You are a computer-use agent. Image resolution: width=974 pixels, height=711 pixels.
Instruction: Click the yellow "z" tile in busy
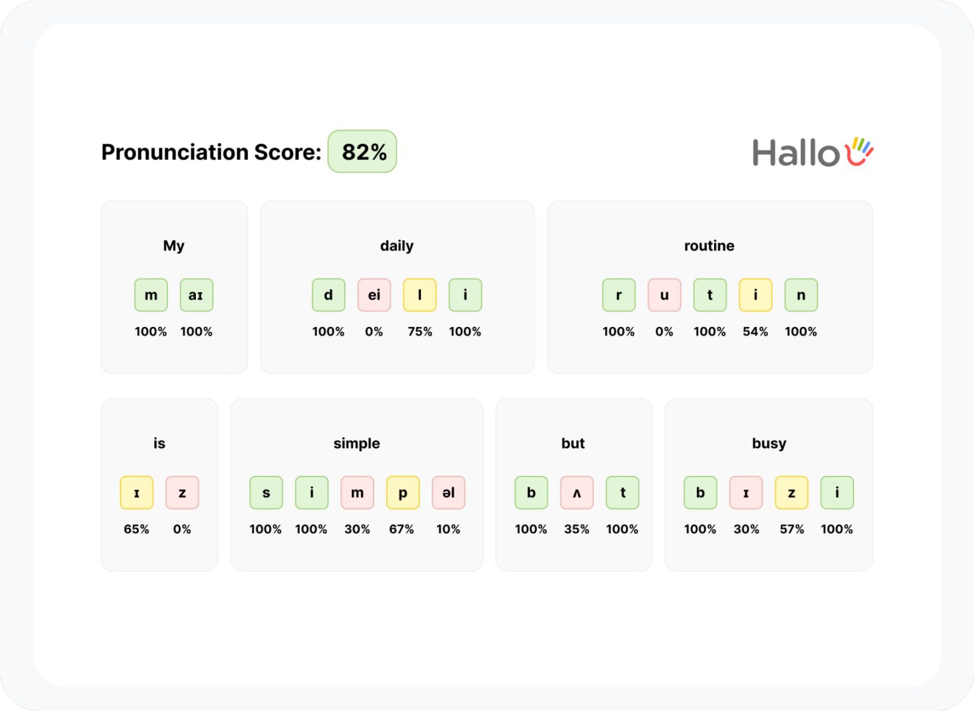[791, 492]
